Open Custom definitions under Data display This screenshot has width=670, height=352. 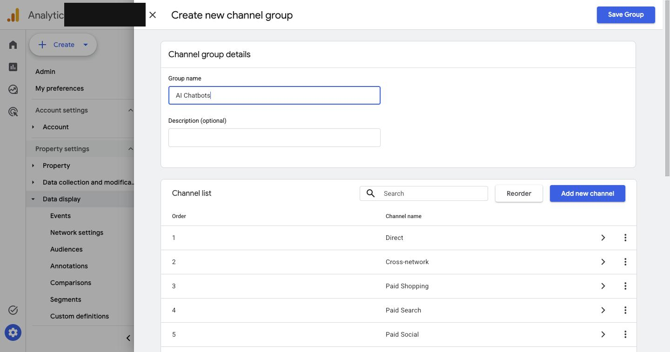[80, 316]
